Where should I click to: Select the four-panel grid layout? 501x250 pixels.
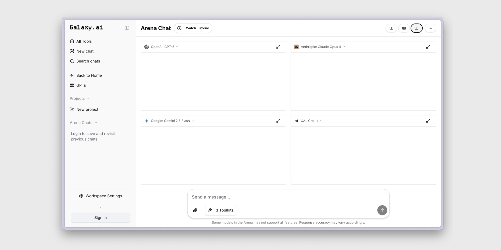click(x=417, y=28)
